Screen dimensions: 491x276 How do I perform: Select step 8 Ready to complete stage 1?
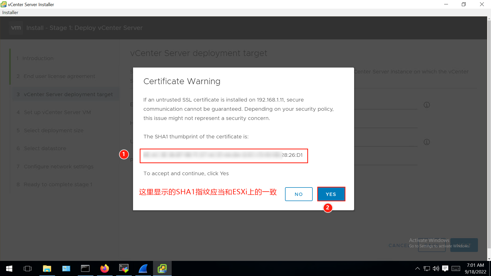[54, 184]
